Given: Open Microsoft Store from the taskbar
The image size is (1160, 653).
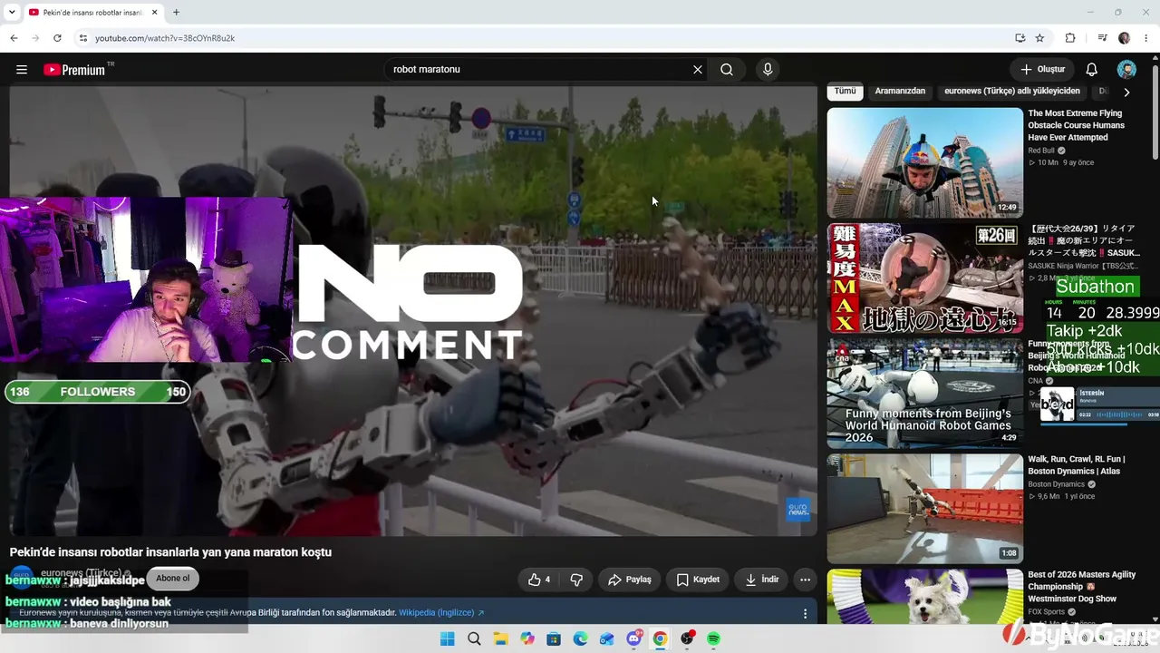Looking at the screenshot, I should pyautogui.click(x=554, y=639).
